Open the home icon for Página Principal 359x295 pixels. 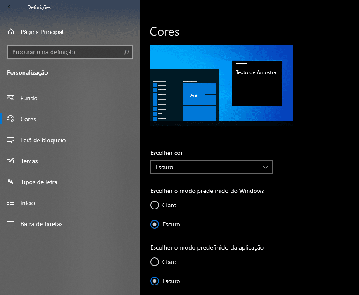11,32
